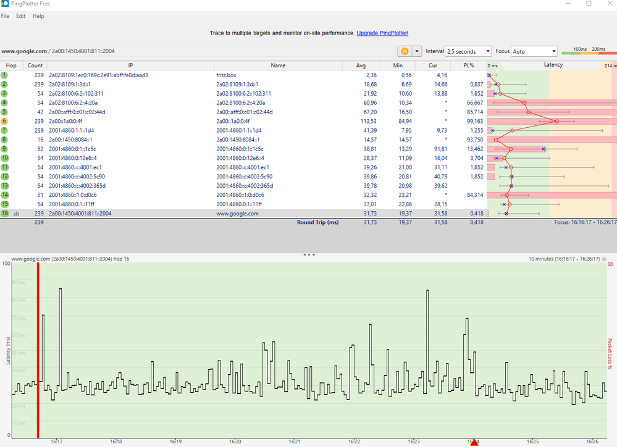The height and width of the screenshot is (447, 617).
Task: Click the www.google.com target address field
Action: pyautogui.click(x=197, y=51)
